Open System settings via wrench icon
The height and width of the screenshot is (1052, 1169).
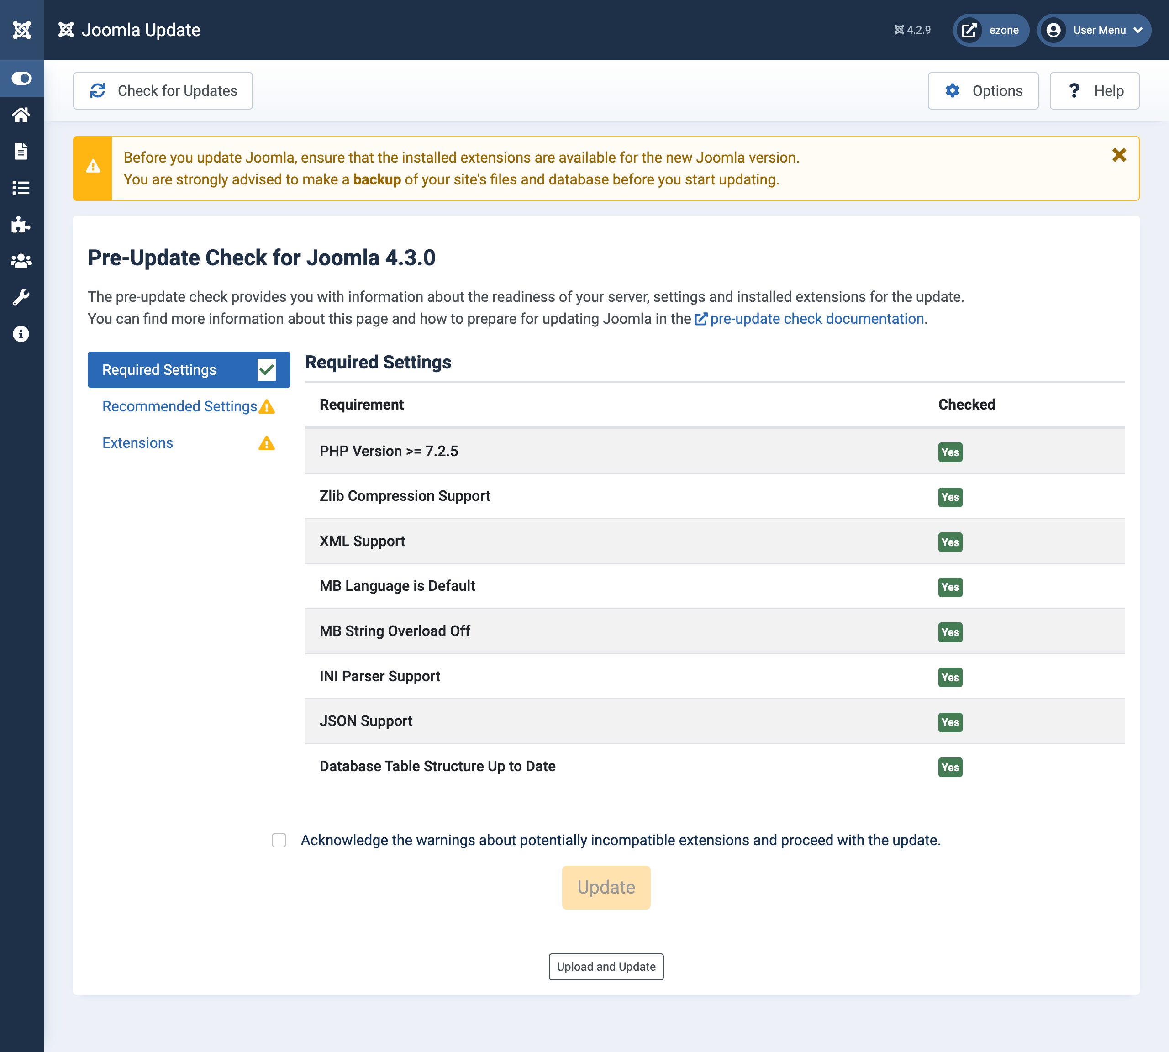pos(21,297)
